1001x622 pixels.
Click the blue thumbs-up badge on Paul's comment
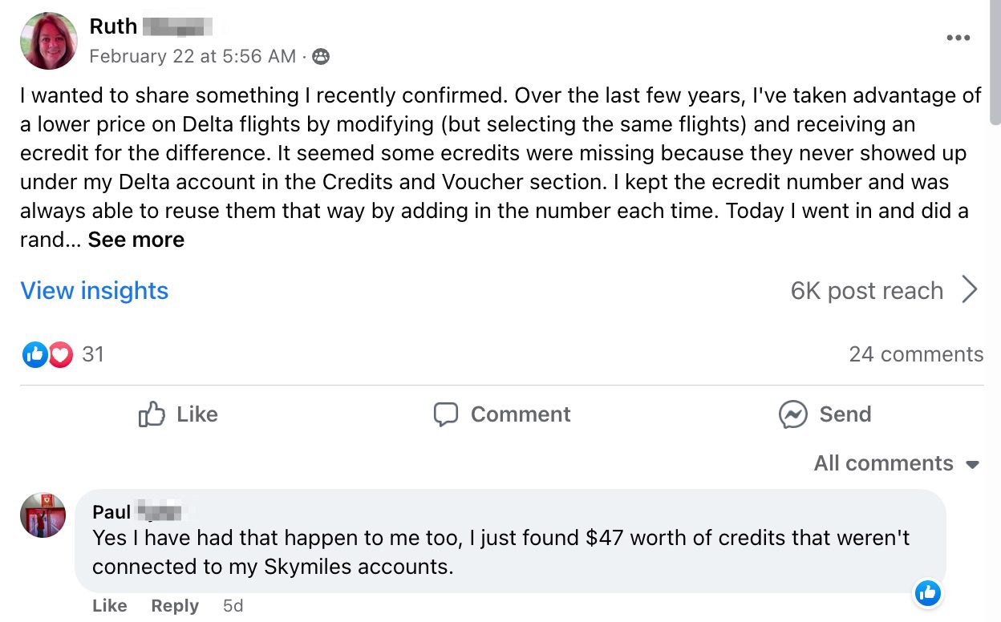coord(927,593)
